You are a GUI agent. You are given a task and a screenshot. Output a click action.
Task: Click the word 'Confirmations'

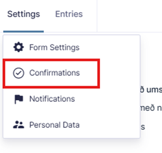pyautogui.click(x=55, y=73)
